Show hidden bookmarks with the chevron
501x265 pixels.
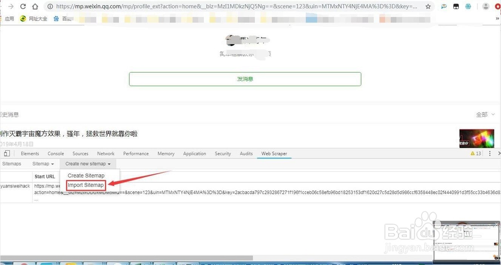tap(497, 19)
